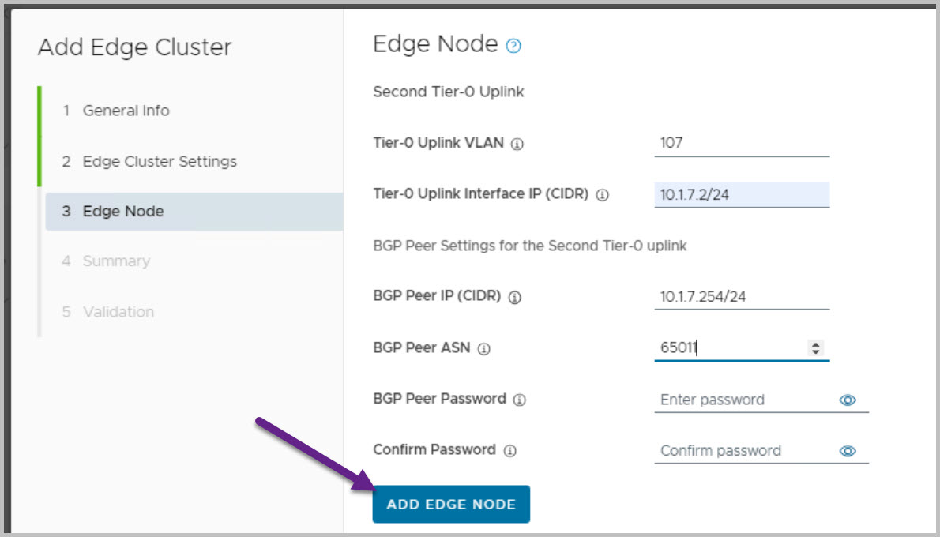Open the Summary step
This screenshot has width=940, height=537.
click(116, 261)
